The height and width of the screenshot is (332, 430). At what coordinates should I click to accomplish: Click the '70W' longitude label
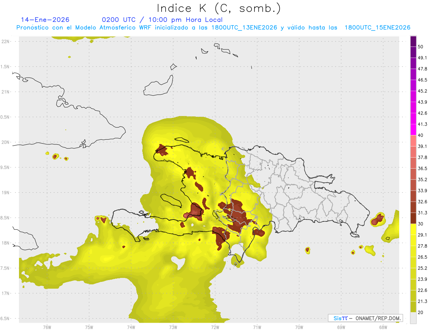pos(299,327)
